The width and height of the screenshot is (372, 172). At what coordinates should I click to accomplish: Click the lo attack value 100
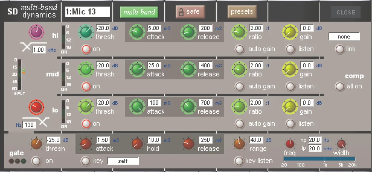point(154,103)
